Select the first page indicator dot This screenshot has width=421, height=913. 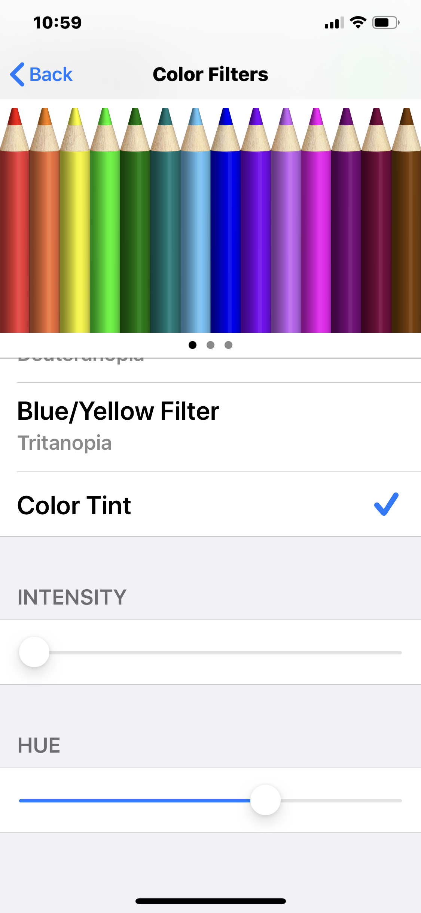(x=192, y=345)
